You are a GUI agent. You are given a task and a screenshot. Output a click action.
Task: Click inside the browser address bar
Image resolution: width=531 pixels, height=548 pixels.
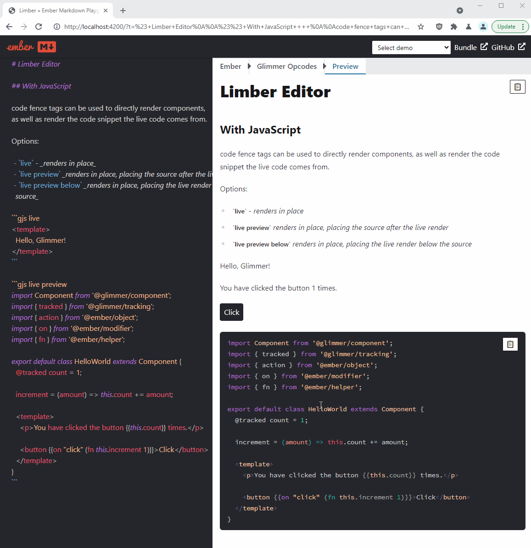coord(229,27)
